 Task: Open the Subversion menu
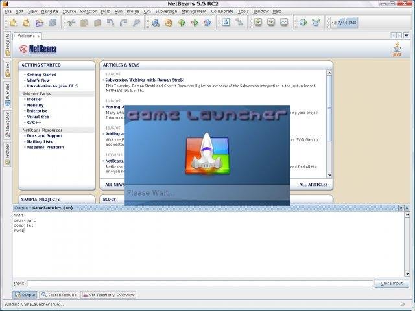pos(166,12)
